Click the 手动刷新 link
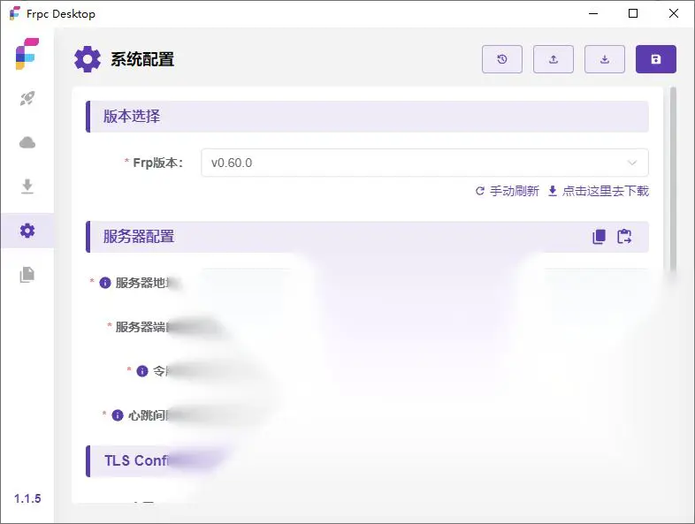 click(507, 191)
